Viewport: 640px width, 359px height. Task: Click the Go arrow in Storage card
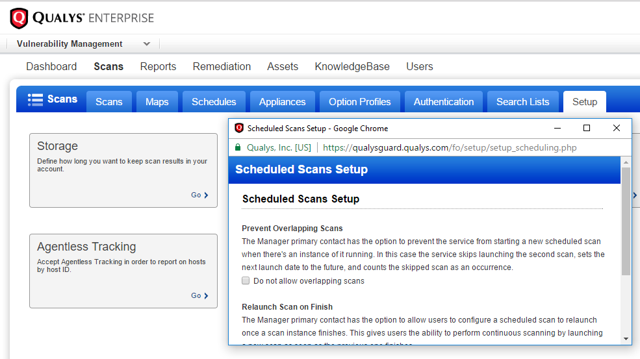(206, 195)
